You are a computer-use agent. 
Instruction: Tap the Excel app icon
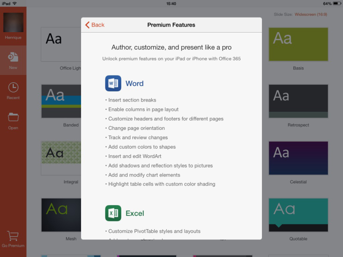[x=113, y=213]
